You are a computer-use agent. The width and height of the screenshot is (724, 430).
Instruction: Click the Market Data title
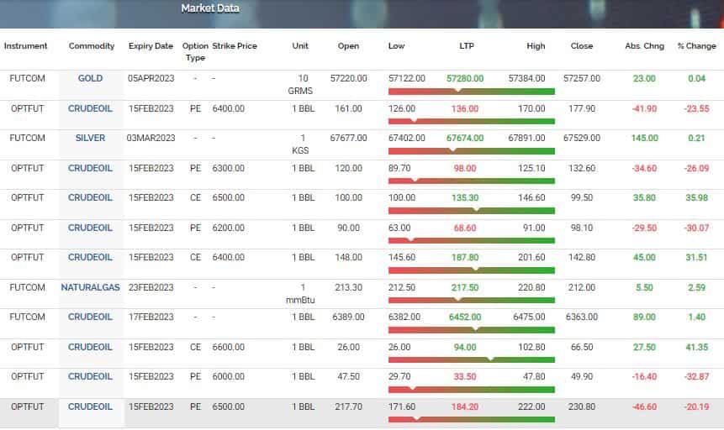[210, 8]
